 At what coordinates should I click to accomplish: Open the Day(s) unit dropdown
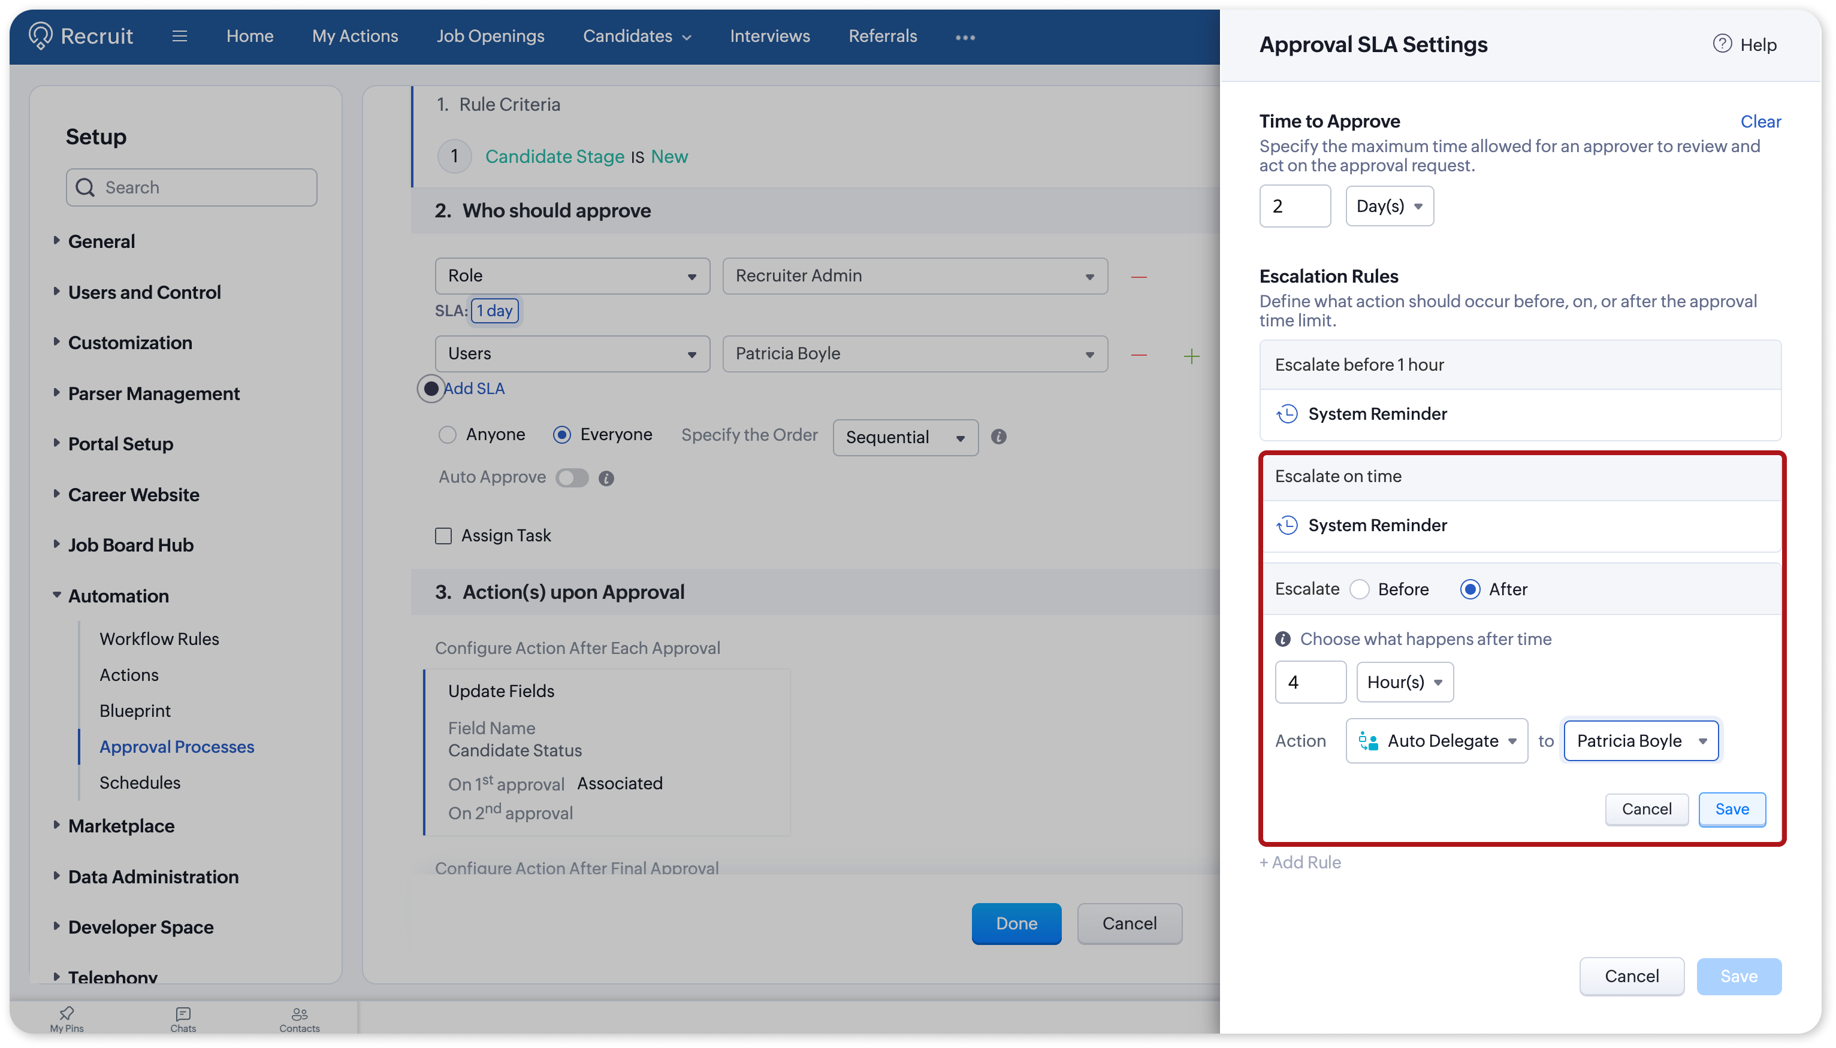pyautogui.click(x=1389, y=206)
